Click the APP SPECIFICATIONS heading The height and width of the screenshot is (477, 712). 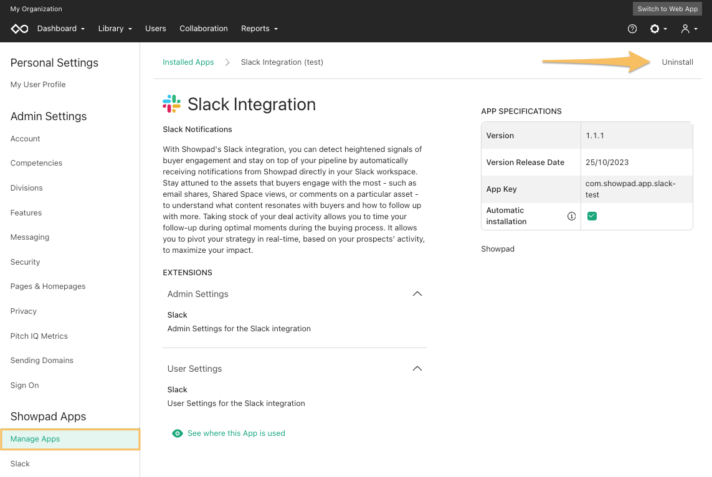tap(521, 111)
